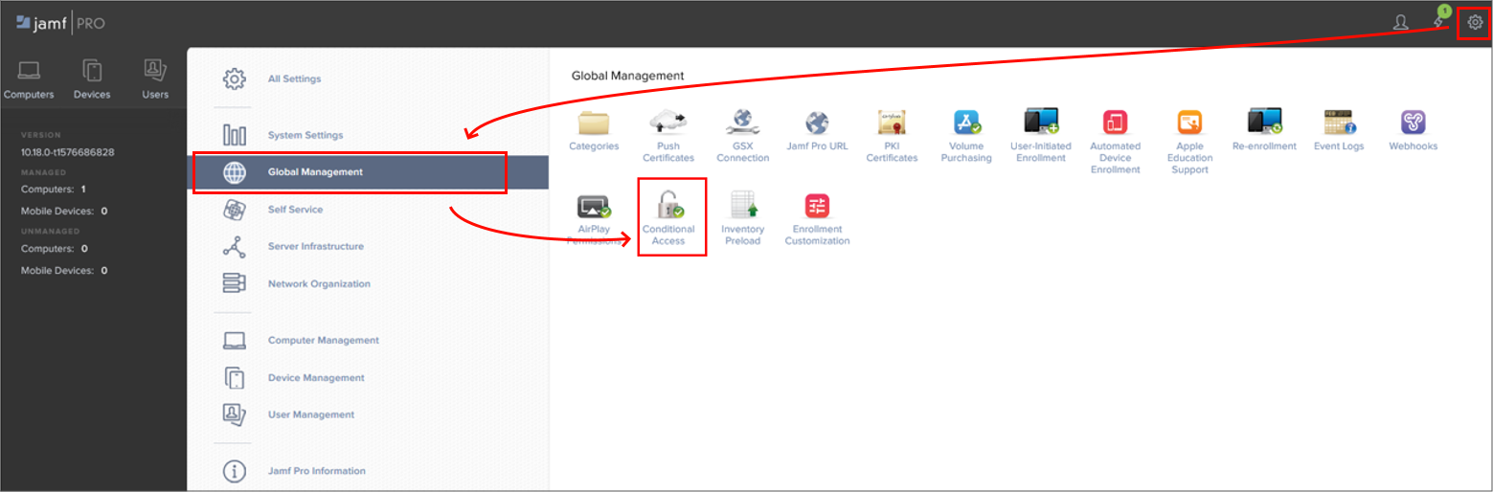
Task: Go to Devices section
Action: pos(92,79)
